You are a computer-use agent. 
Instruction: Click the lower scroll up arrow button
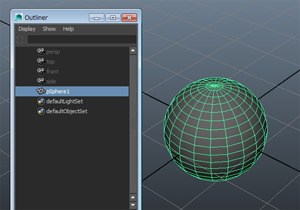[x=133, y=197]
